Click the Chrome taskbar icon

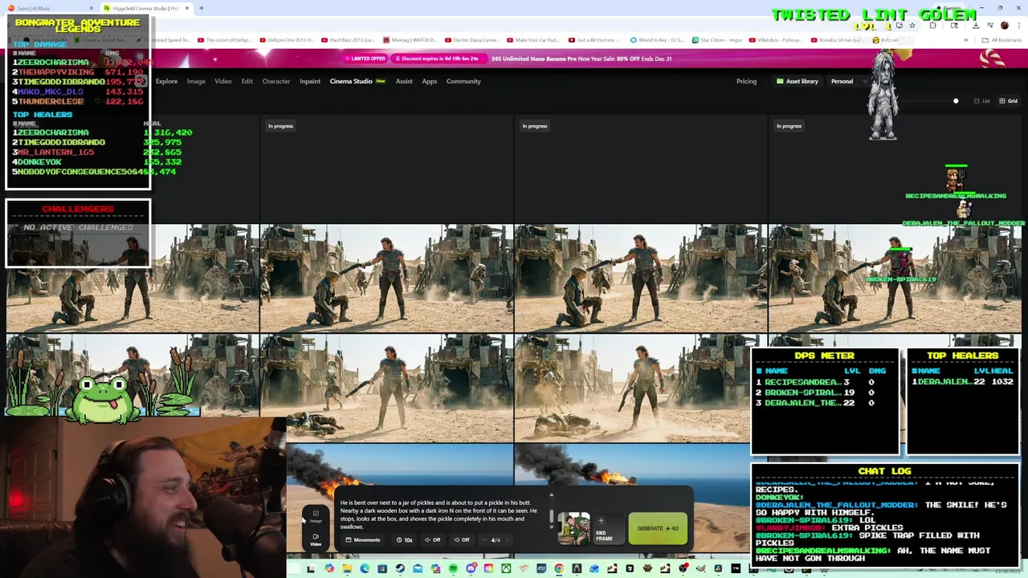(559, 569)
